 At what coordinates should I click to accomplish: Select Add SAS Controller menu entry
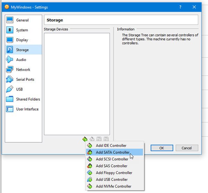(111, 166)
